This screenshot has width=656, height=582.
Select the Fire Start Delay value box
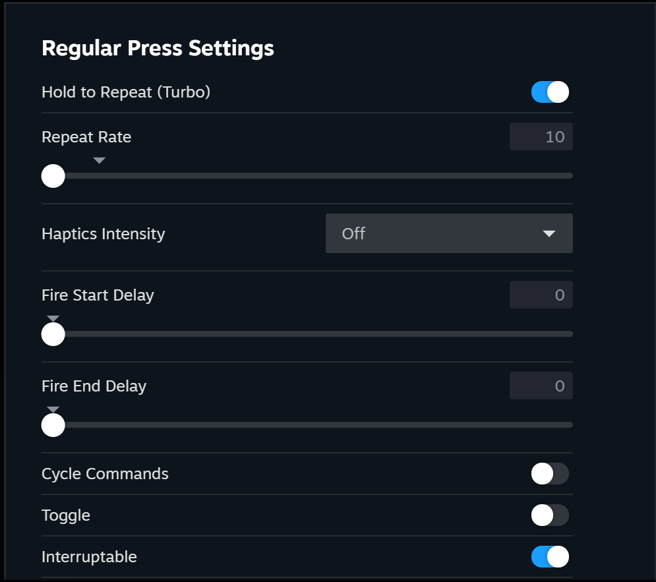[541, 295]
